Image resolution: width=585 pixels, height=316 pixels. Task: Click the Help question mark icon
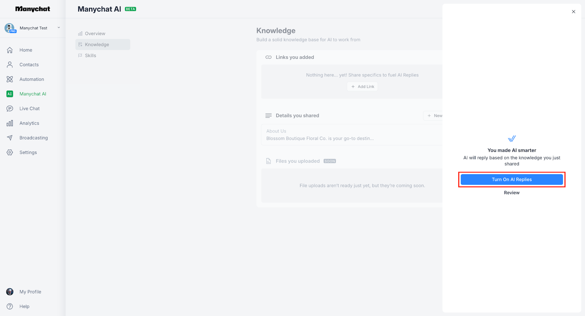pos(10,306)
